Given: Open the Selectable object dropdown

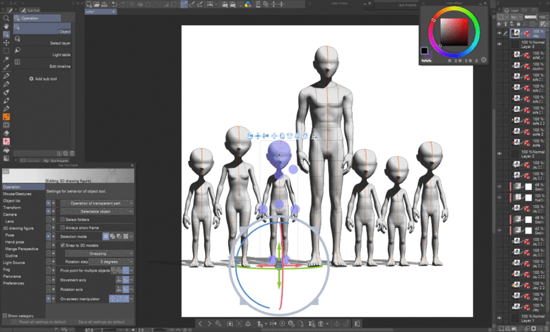Looking at the screenshot, I should (97, 211).
